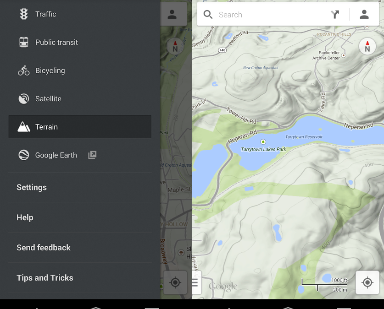
Task: Tap the Satellite dish icon
Action: (24, 99)
